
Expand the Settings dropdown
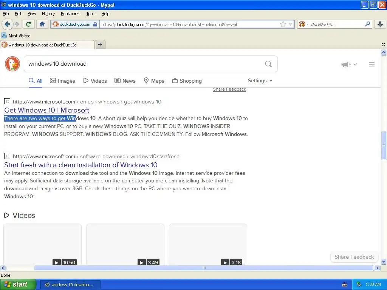(260, 81)
